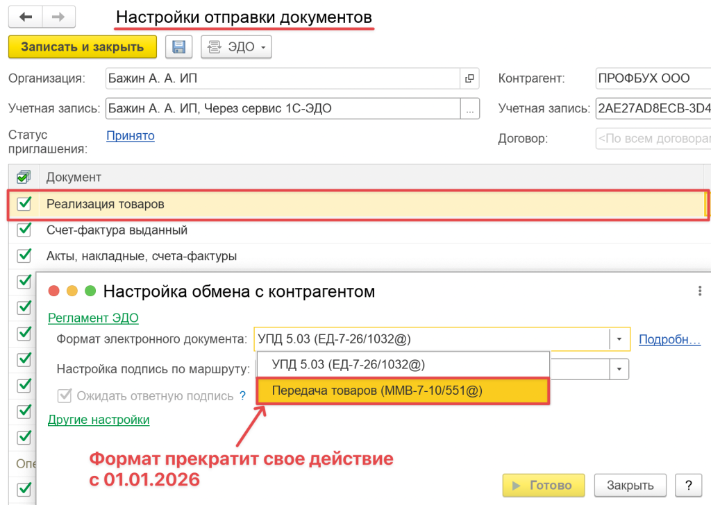Screen dimensions: 711x505
Task: Click the Записать и закрыть button
Action: (83, 47)
